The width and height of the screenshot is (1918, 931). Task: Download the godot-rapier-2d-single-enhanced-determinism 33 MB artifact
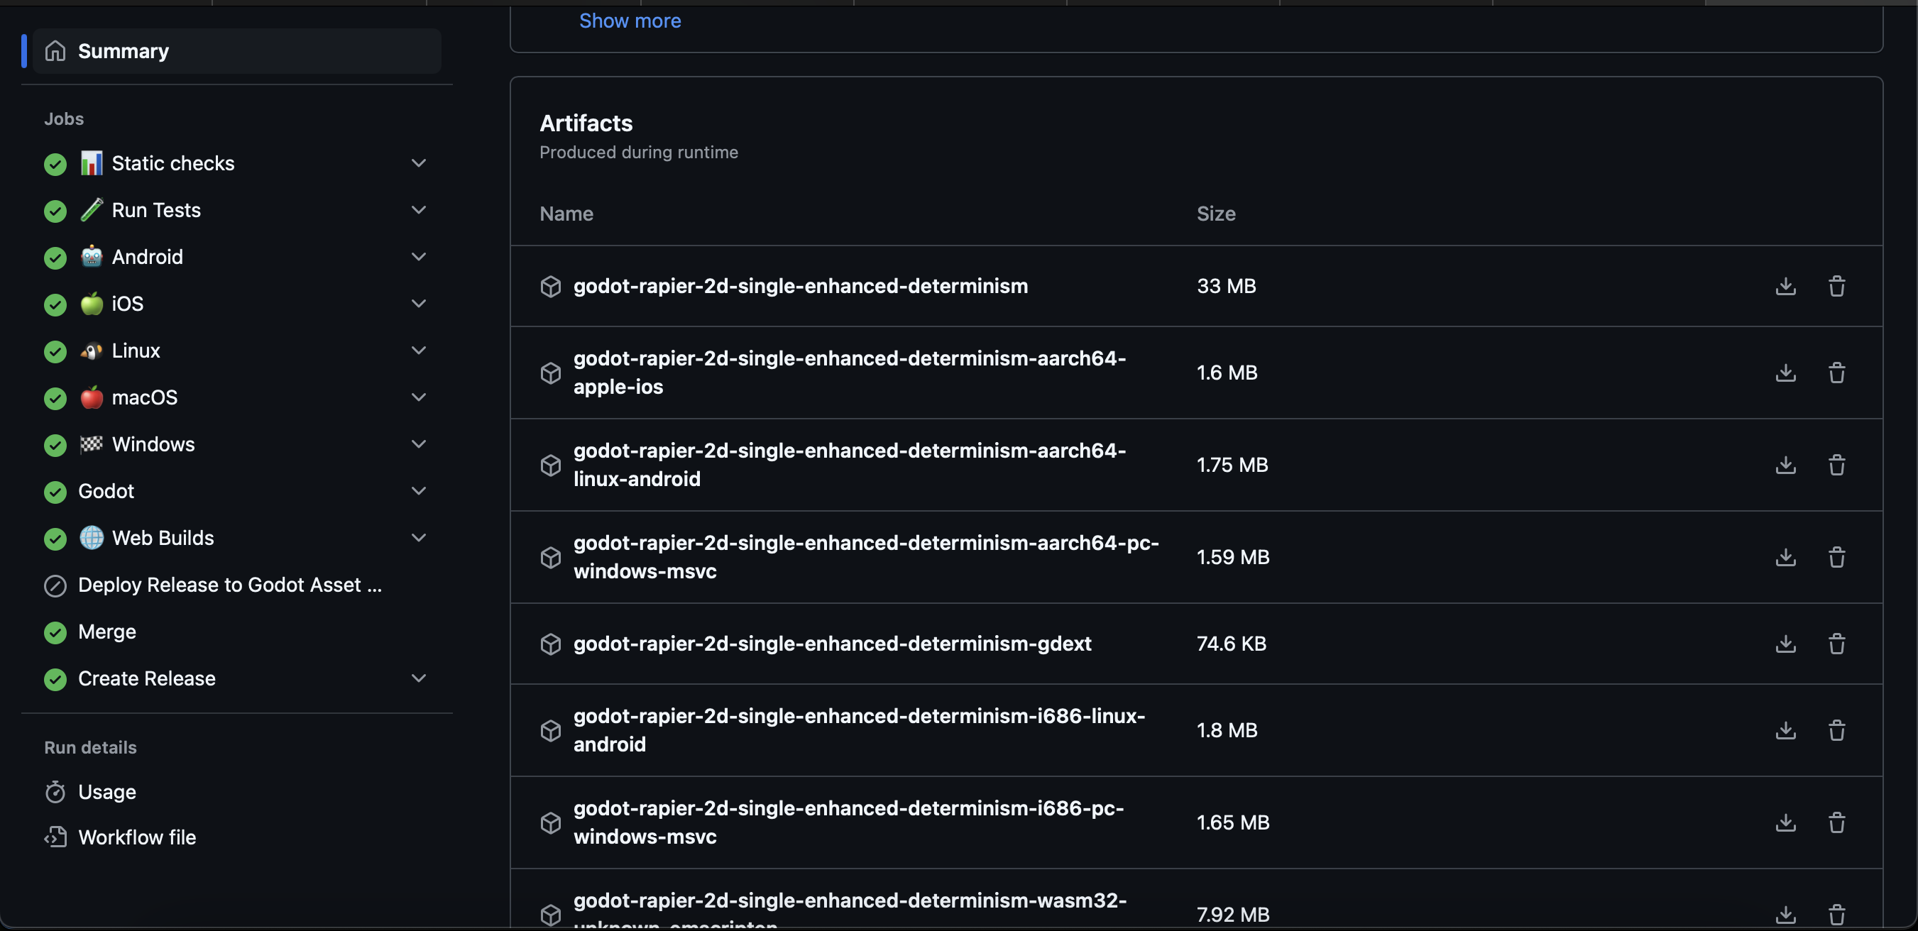tap(1785, 286)
